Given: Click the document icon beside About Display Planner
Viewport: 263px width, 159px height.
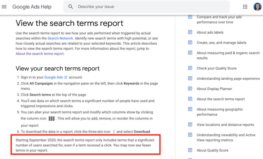Looking at the screenshot, I should click(190, 88).
